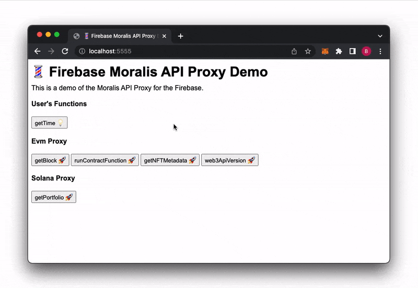Click the getPortfolio Solana button
This screenshot has width=418, height=288.
tap(54, 197)
